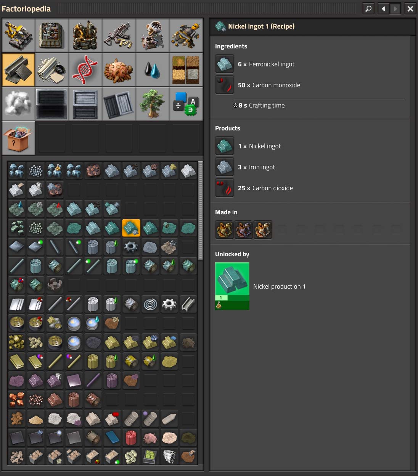Open the Nickel ingot product icon
Viewport: 418px width, 476px height.
[x=225, y=146]
